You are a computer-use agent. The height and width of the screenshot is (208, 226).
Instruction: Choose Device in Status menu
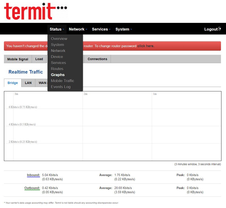pyautogui.click(x=57, y=57)
